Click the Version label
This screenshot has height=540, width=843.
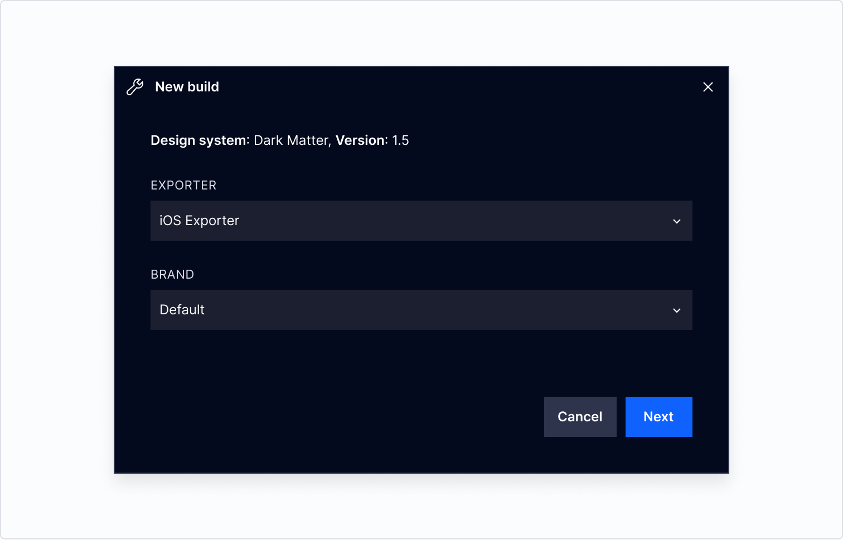[360, 140]
